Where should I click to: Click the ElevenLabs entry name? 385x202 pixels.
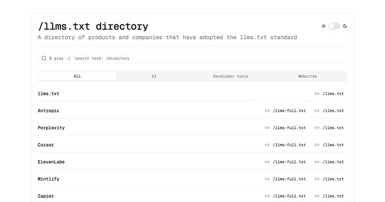point(51,162)
